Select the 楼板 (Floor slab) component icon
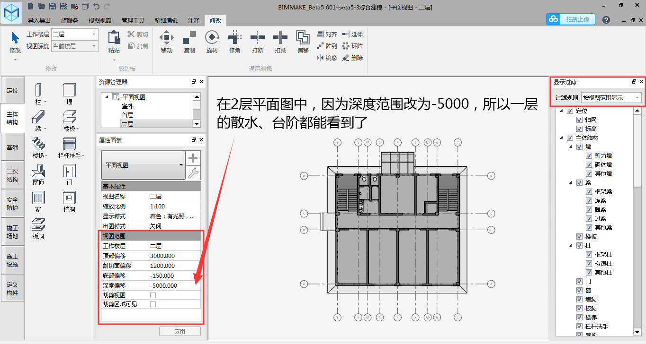Image resolution: width=646 pixels, height=344 pixels. (70, 117)
